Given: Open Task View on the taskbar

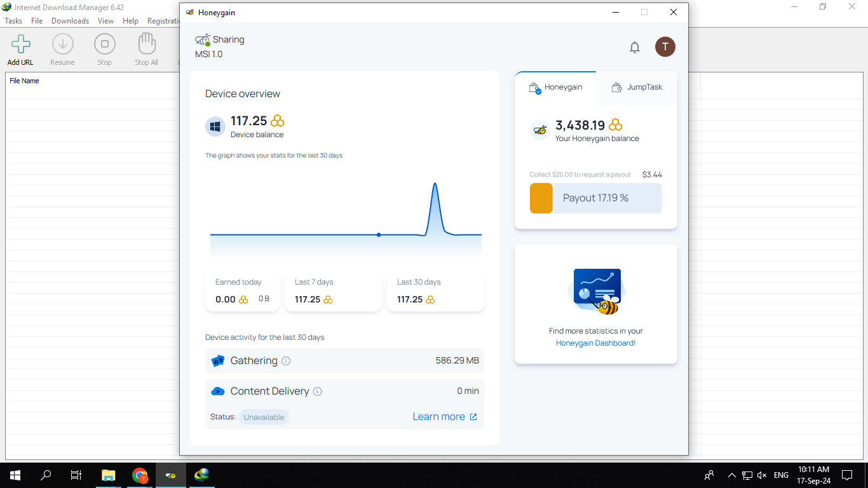Looking at the screenshot, I should 76,475.
